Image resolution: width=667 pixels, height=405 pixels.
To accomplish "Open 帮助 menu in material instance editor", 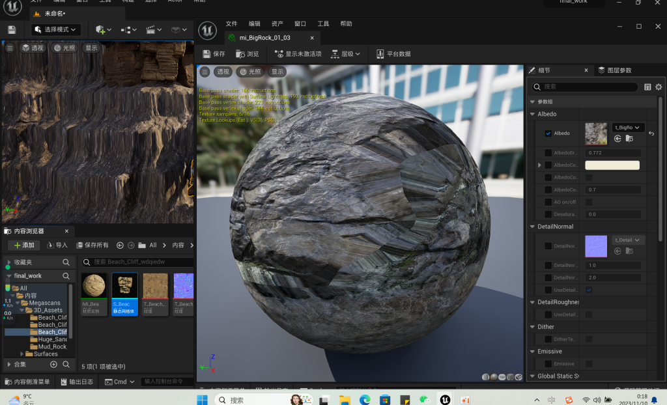I will pos(347,24).
